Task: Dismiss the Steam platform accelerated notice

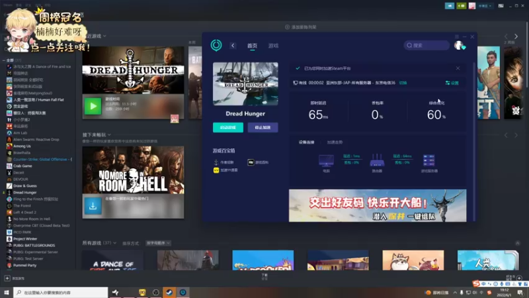Action: (458, 68)
